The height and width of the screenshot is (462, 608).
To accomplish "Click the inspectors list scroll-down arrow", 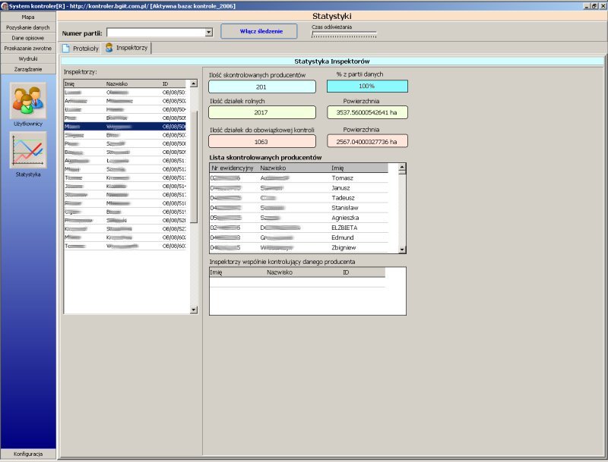I will coord(194,310).
